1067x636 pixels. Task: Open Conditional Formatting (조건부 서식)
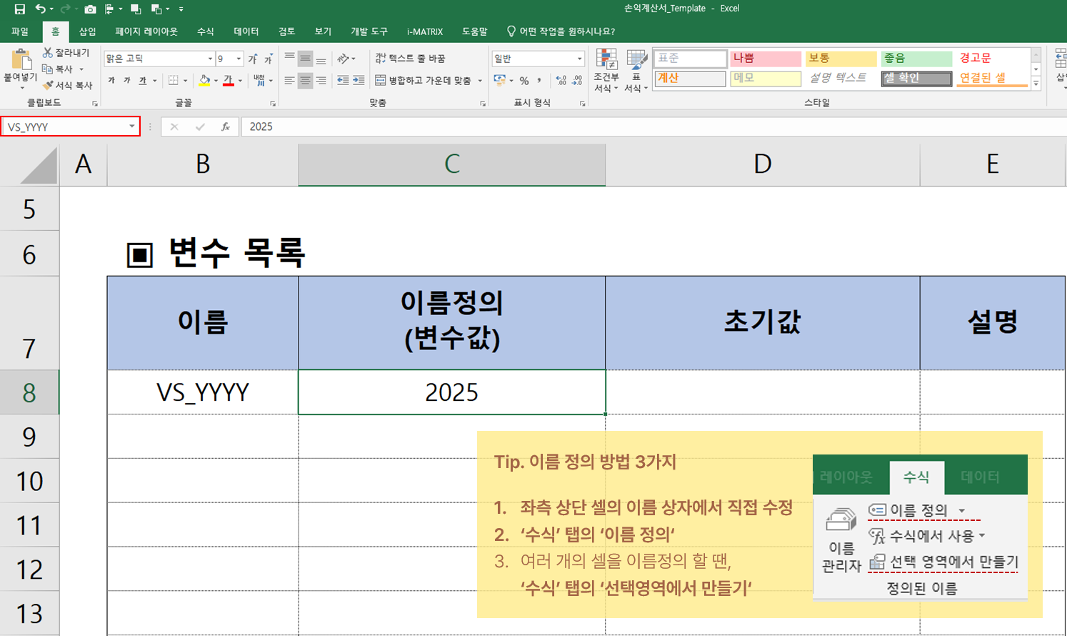[606, 70]
